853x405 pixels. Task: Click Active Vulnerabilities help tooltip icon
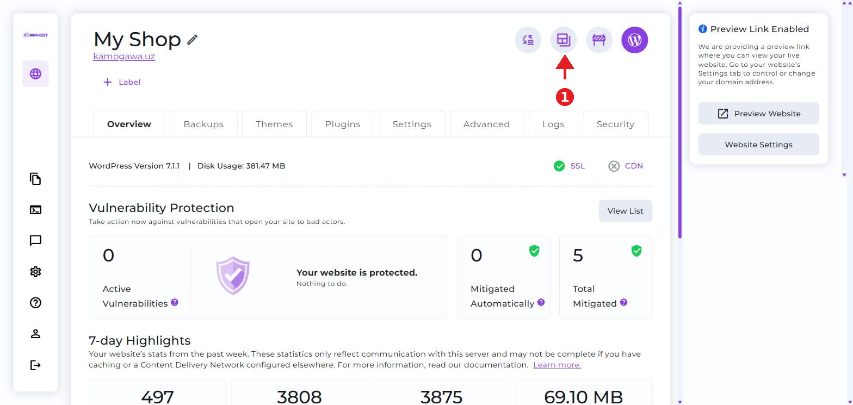[175, 302]
